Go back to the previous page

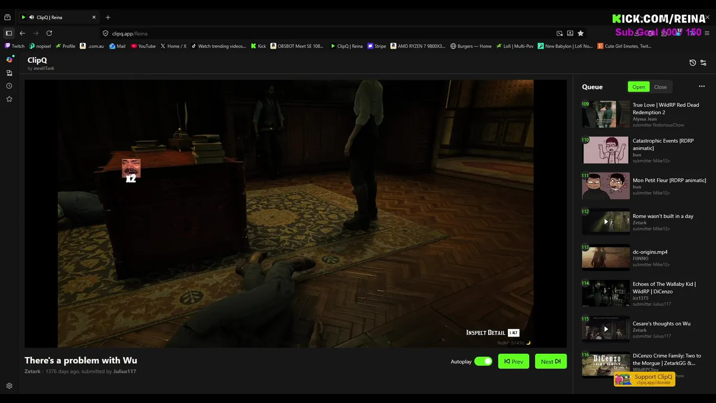click(x=22, y=33)
